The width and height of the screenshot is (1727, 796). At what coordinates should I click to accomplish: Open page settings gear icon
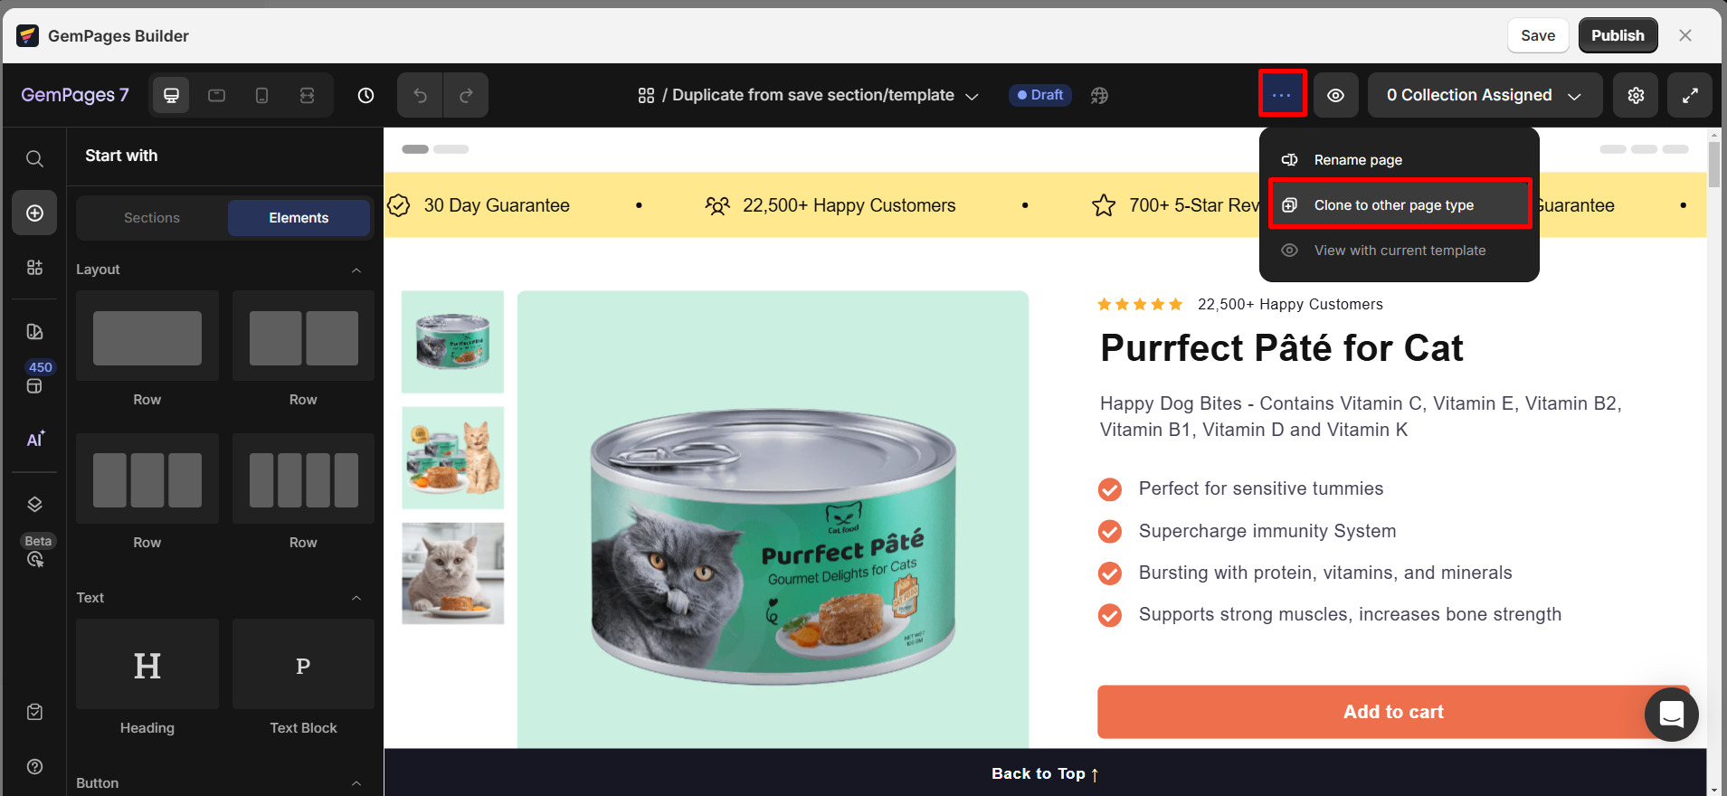pyautogui.click(x=1636, y=95)
